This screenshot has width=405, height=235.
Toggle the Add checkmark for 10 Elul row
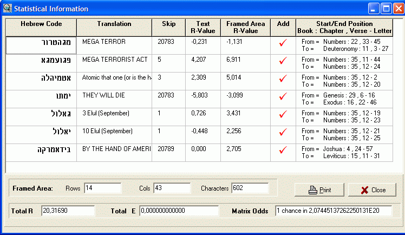[x=283, y=132]
